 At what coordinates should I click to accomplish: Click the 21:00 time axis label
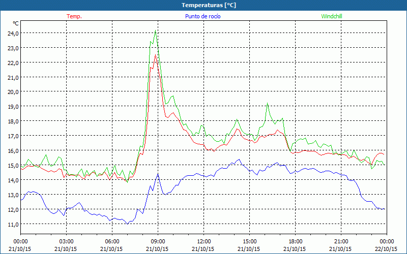click(x=341, y=242)
